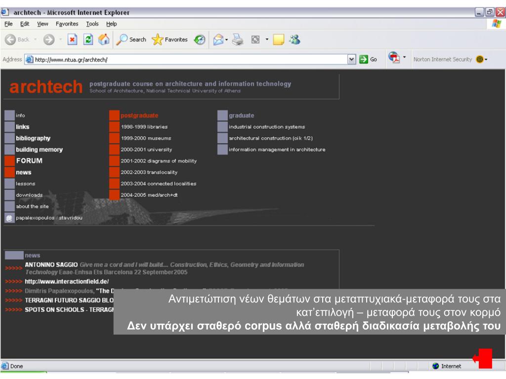Open the Search toolbar button
The width and height of the screenshot is (506, 379).
[131, 39]
